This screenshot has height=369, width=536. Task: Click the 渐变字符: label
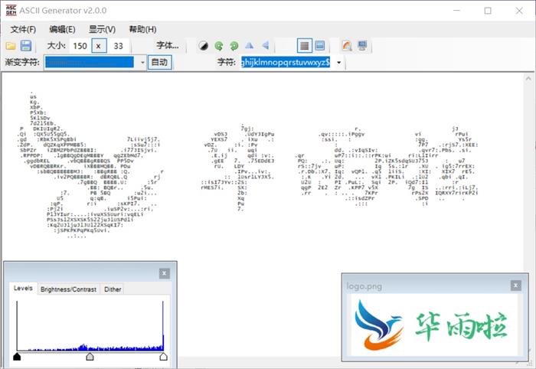(x=22, y=63)
